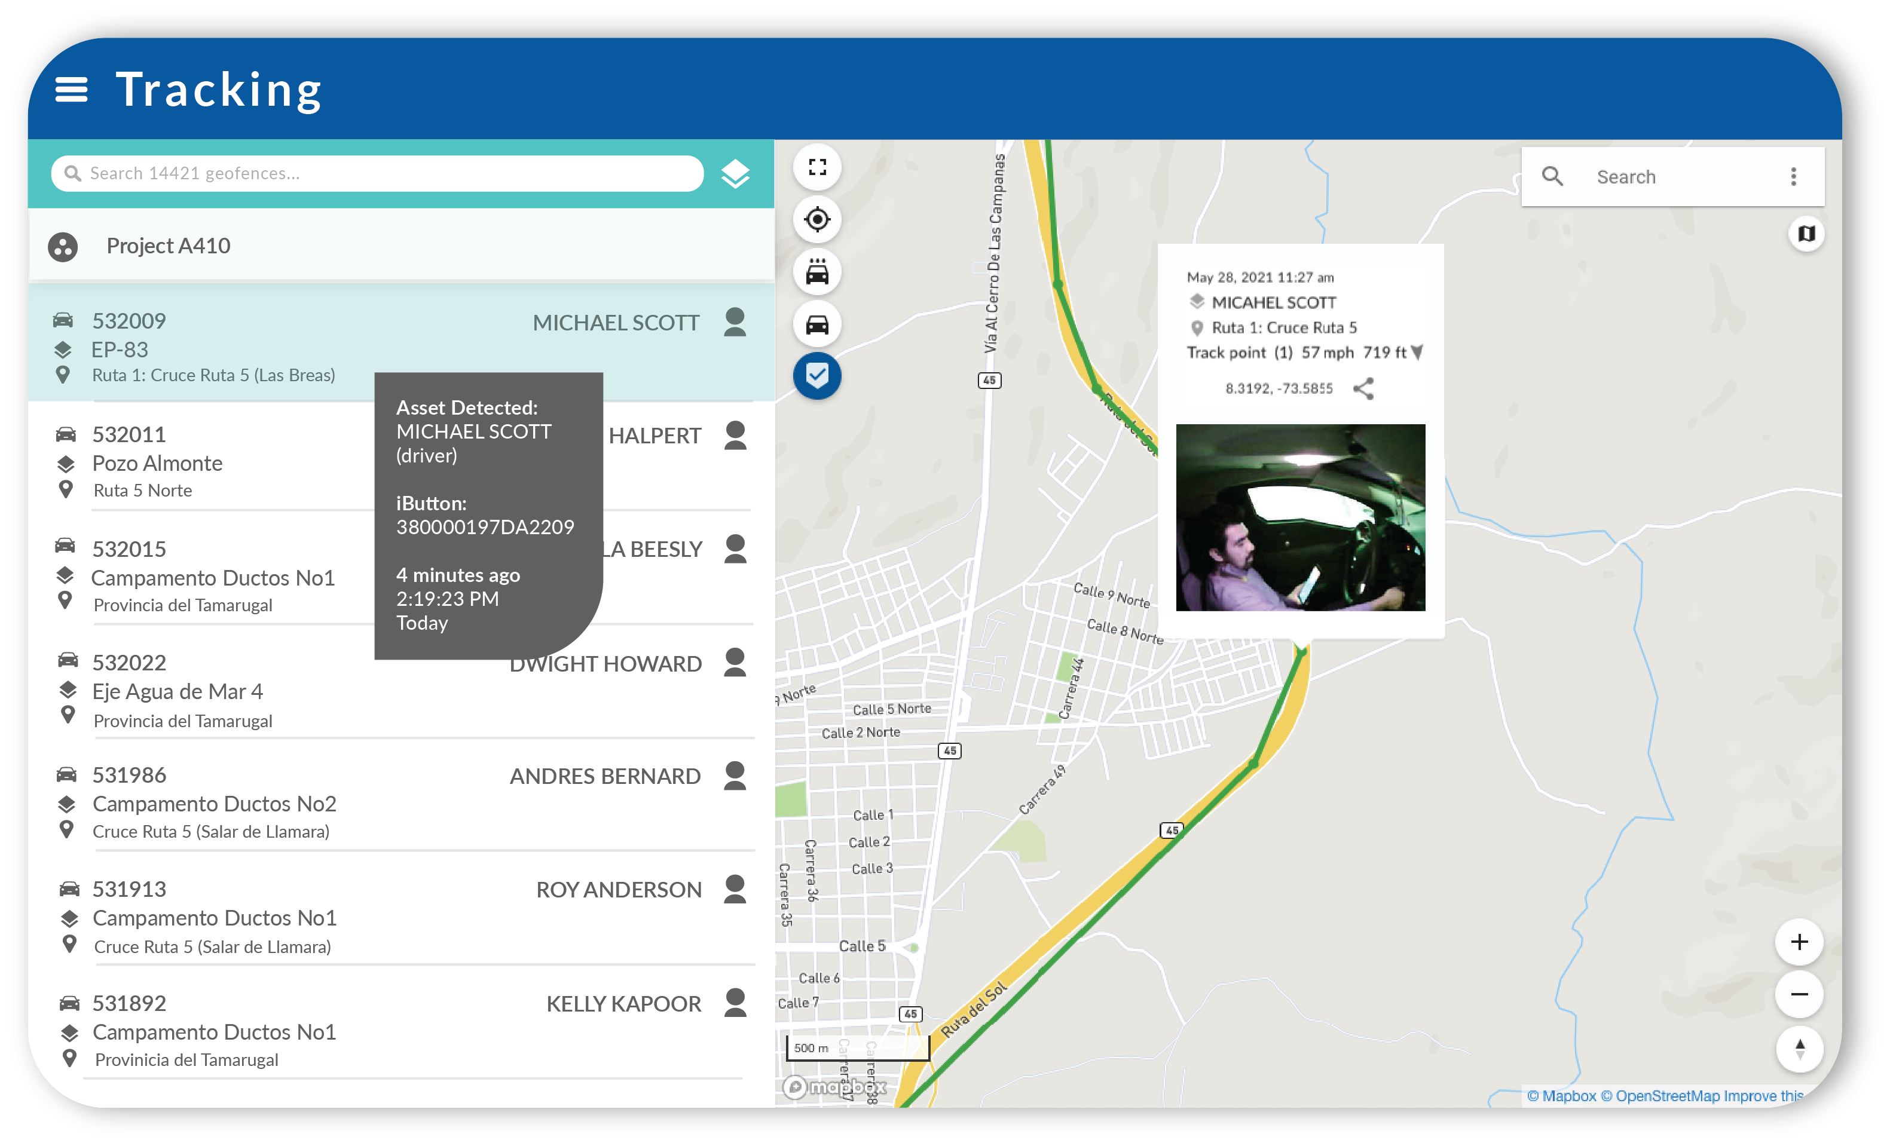
Task: Share the track point coordinates
Action: tap(1363, 388)
